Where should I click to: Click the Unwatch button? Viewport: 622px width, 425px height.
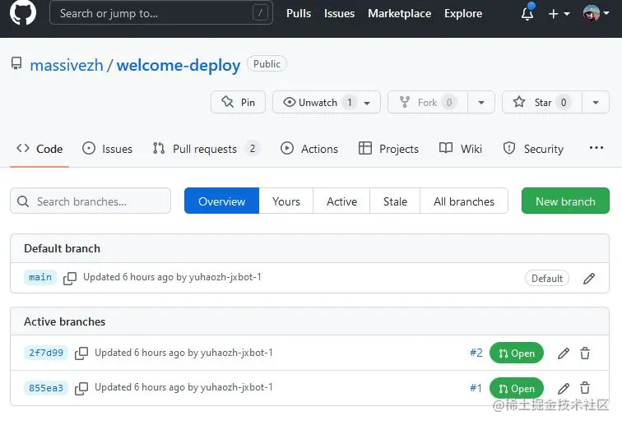327,102
